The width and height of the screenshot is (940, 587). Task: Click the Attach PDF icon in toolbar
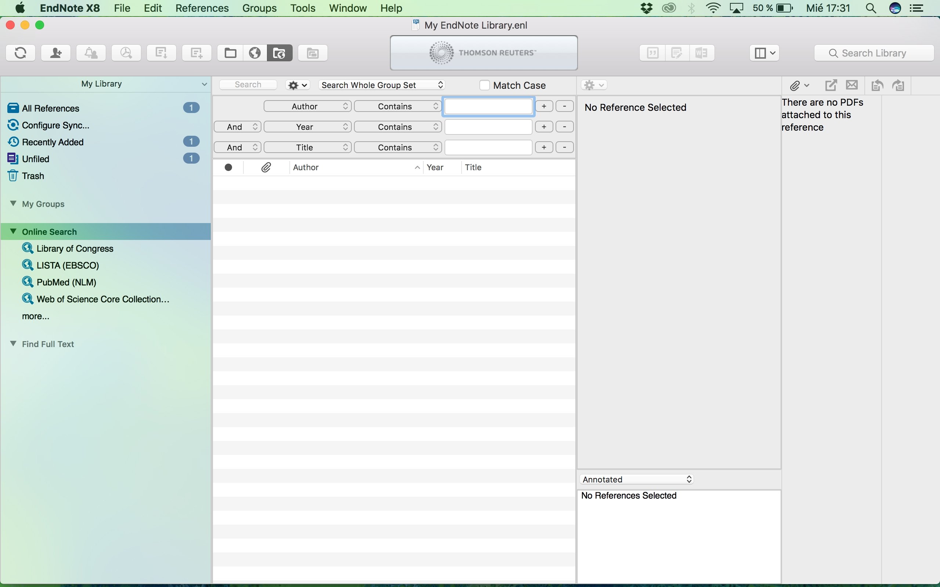coord(795,84)
